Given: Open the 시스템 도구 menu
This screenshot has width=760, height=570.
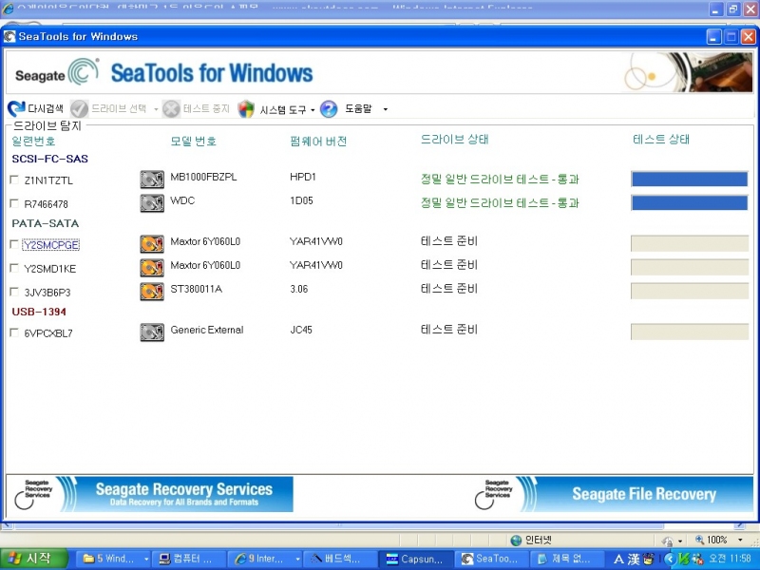Looking at the screenshot, I should (282, 110).
